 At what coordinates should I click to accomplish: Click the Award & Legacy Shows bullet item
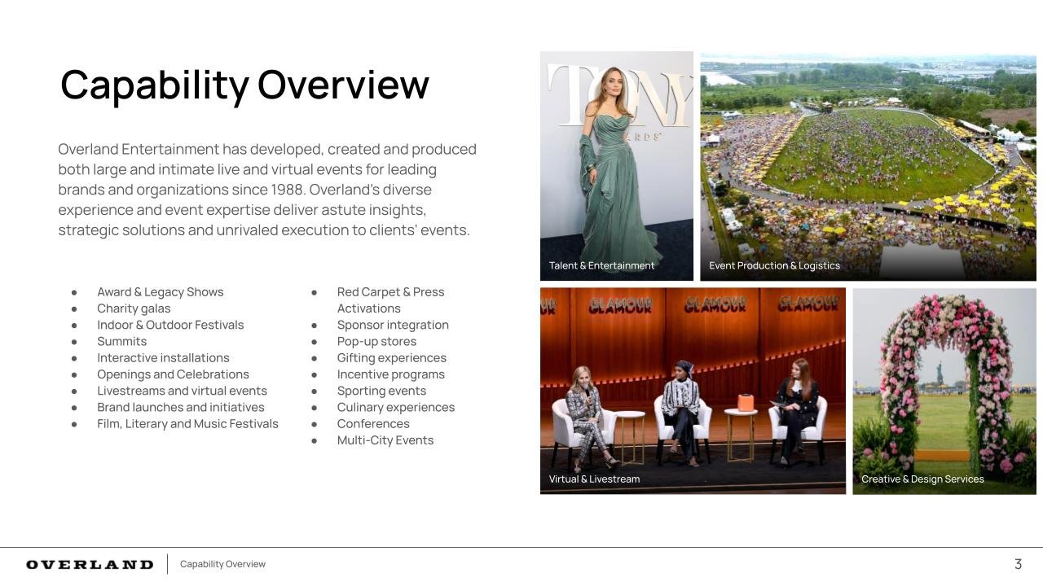[x=160, y=291]
